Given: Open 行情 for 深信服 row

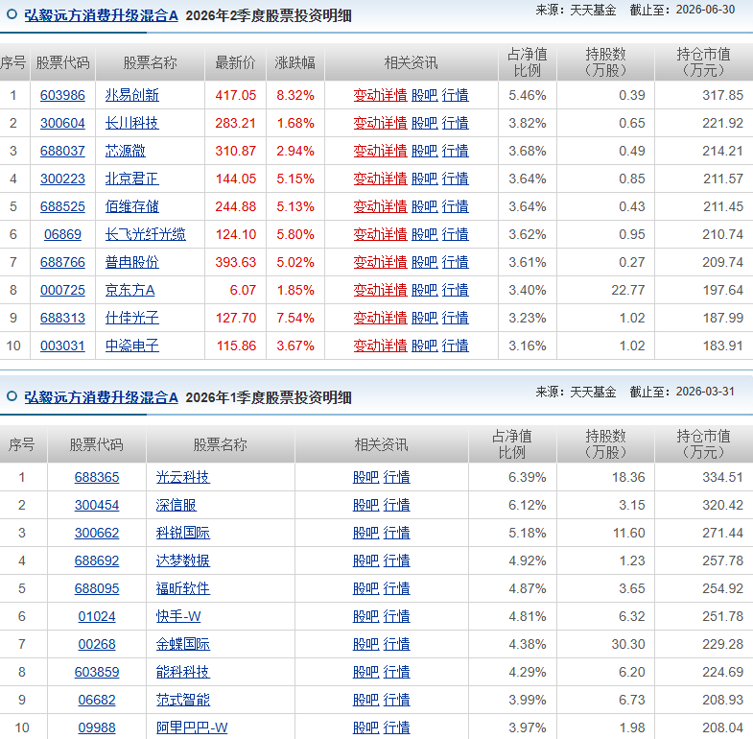Looking at the screenshot, I should [x=396, y=505].
